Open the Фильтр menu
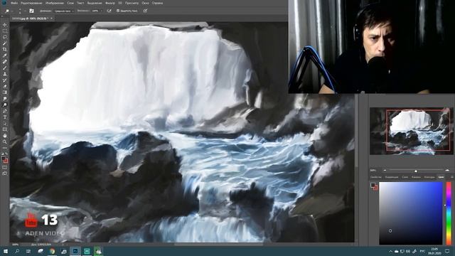The width and height of the screenshot is (455, 256). [110, 3]
